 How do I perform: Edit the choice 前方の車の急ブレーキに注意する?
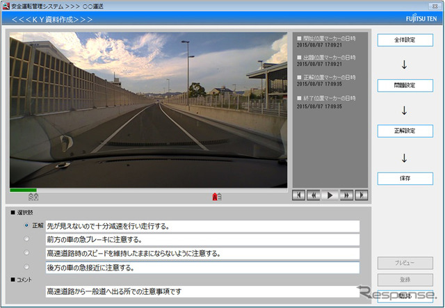(x=202, y=240)
